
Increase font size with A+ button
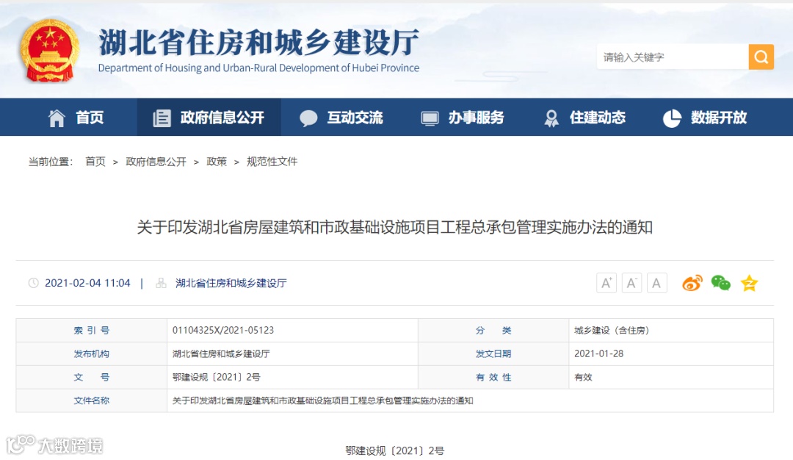click(606, 283)
